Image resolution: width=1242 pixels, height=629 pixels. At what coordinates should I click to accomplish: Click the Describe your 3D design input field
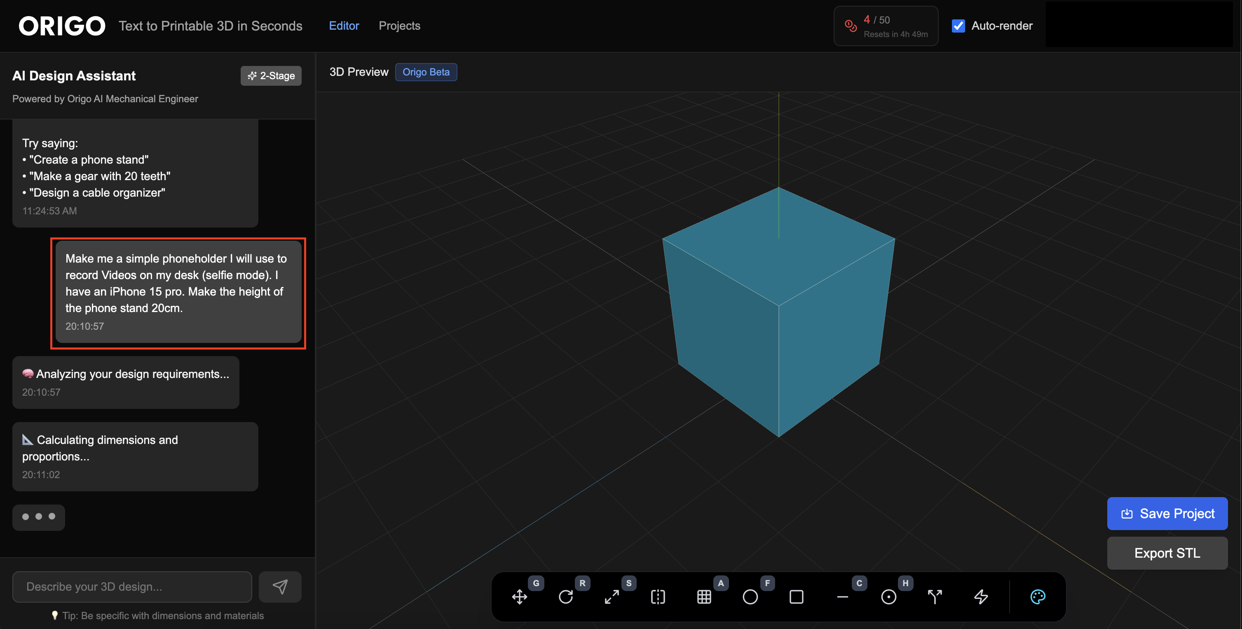click(x=131, y=587)
